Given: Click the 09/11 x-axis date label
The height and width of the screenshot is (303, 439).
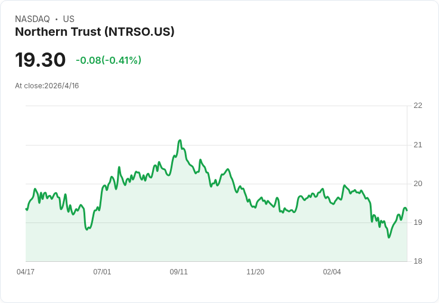Looking at the screenshot, I should click(x=178, y=272).
